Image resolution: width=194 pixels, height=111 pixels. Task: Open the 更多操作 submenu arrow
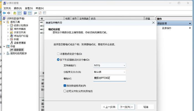190,28
